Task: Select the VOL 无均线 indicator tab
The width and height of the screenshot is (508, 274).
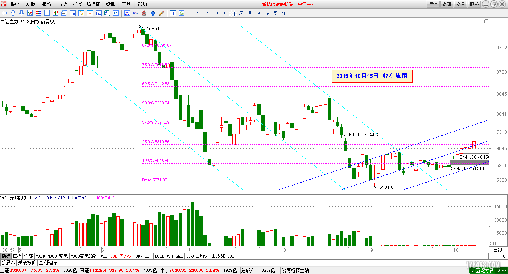Action: click(121, 256)
